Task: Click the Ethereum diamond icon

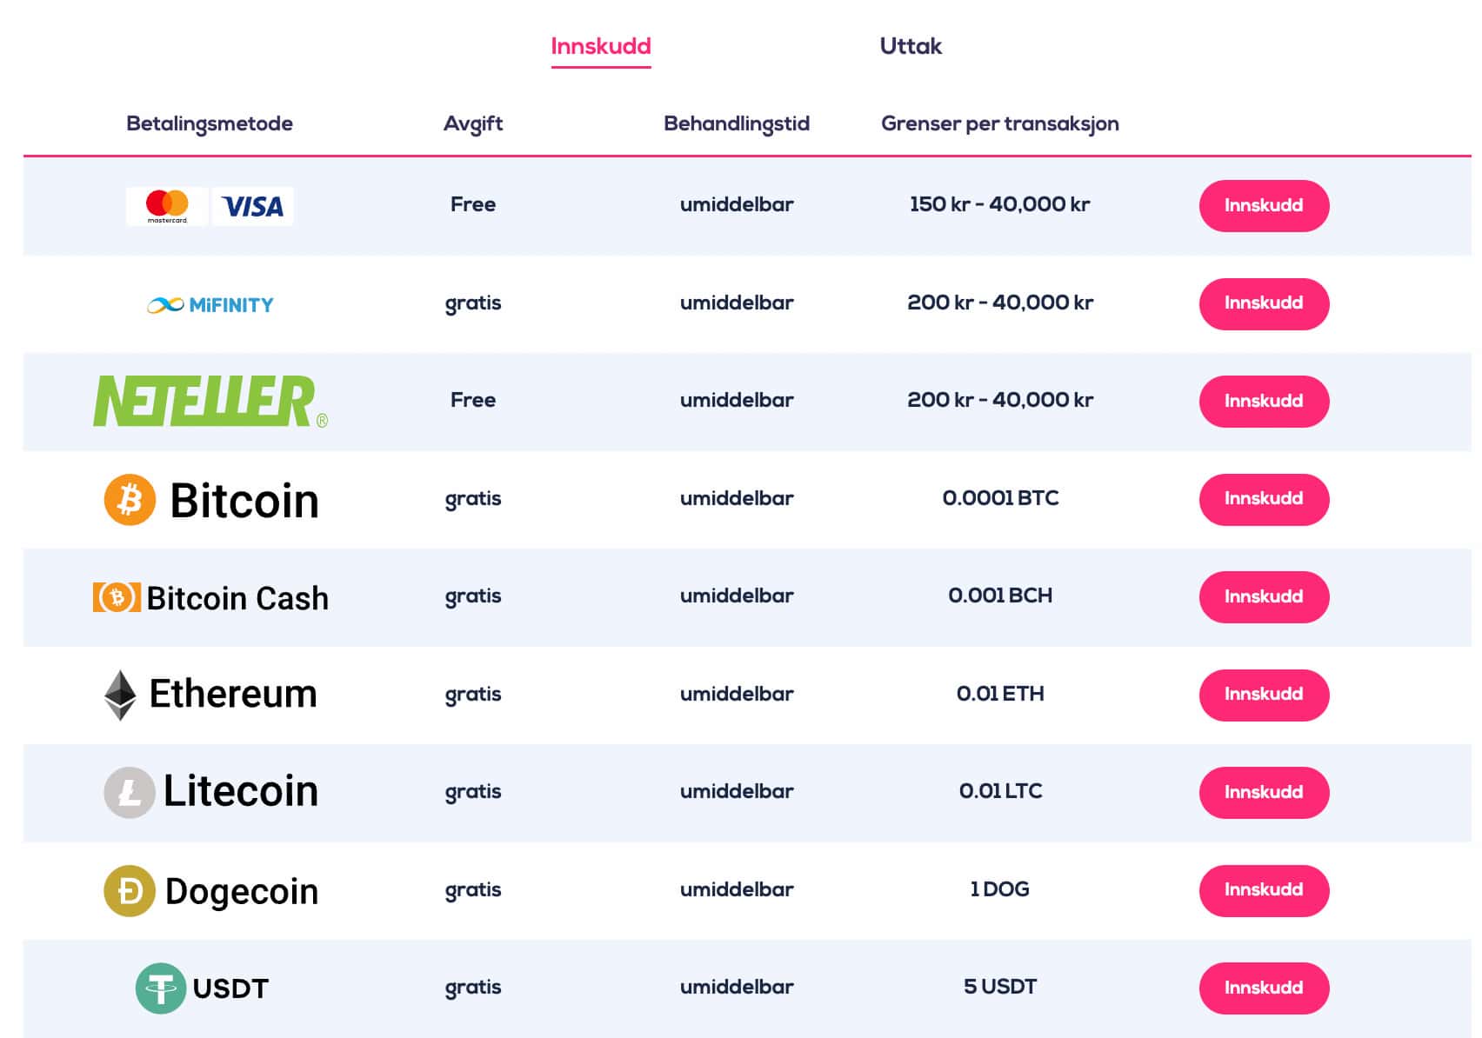Action: tap(120, 695)
